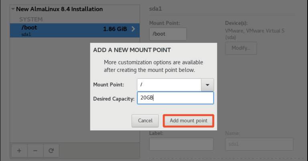The image size is (308, 161).
Task: Click the plus icon to add partition
Action: pyautogui.click(x=19, y=151)
